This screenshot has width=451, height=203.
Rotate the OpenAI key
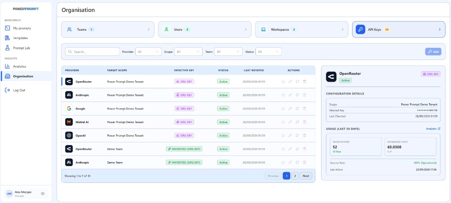click(x=297, y=135)
